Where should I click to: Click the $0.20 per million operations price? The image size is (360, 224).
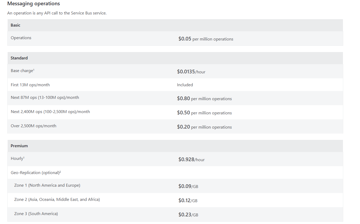coord(204,127)
